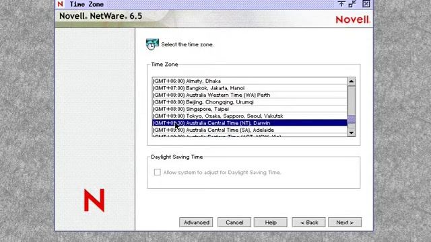Viewport: 431px width, 242px height.
Task: Click the title bar resize window icon
Action: point(352,4)
